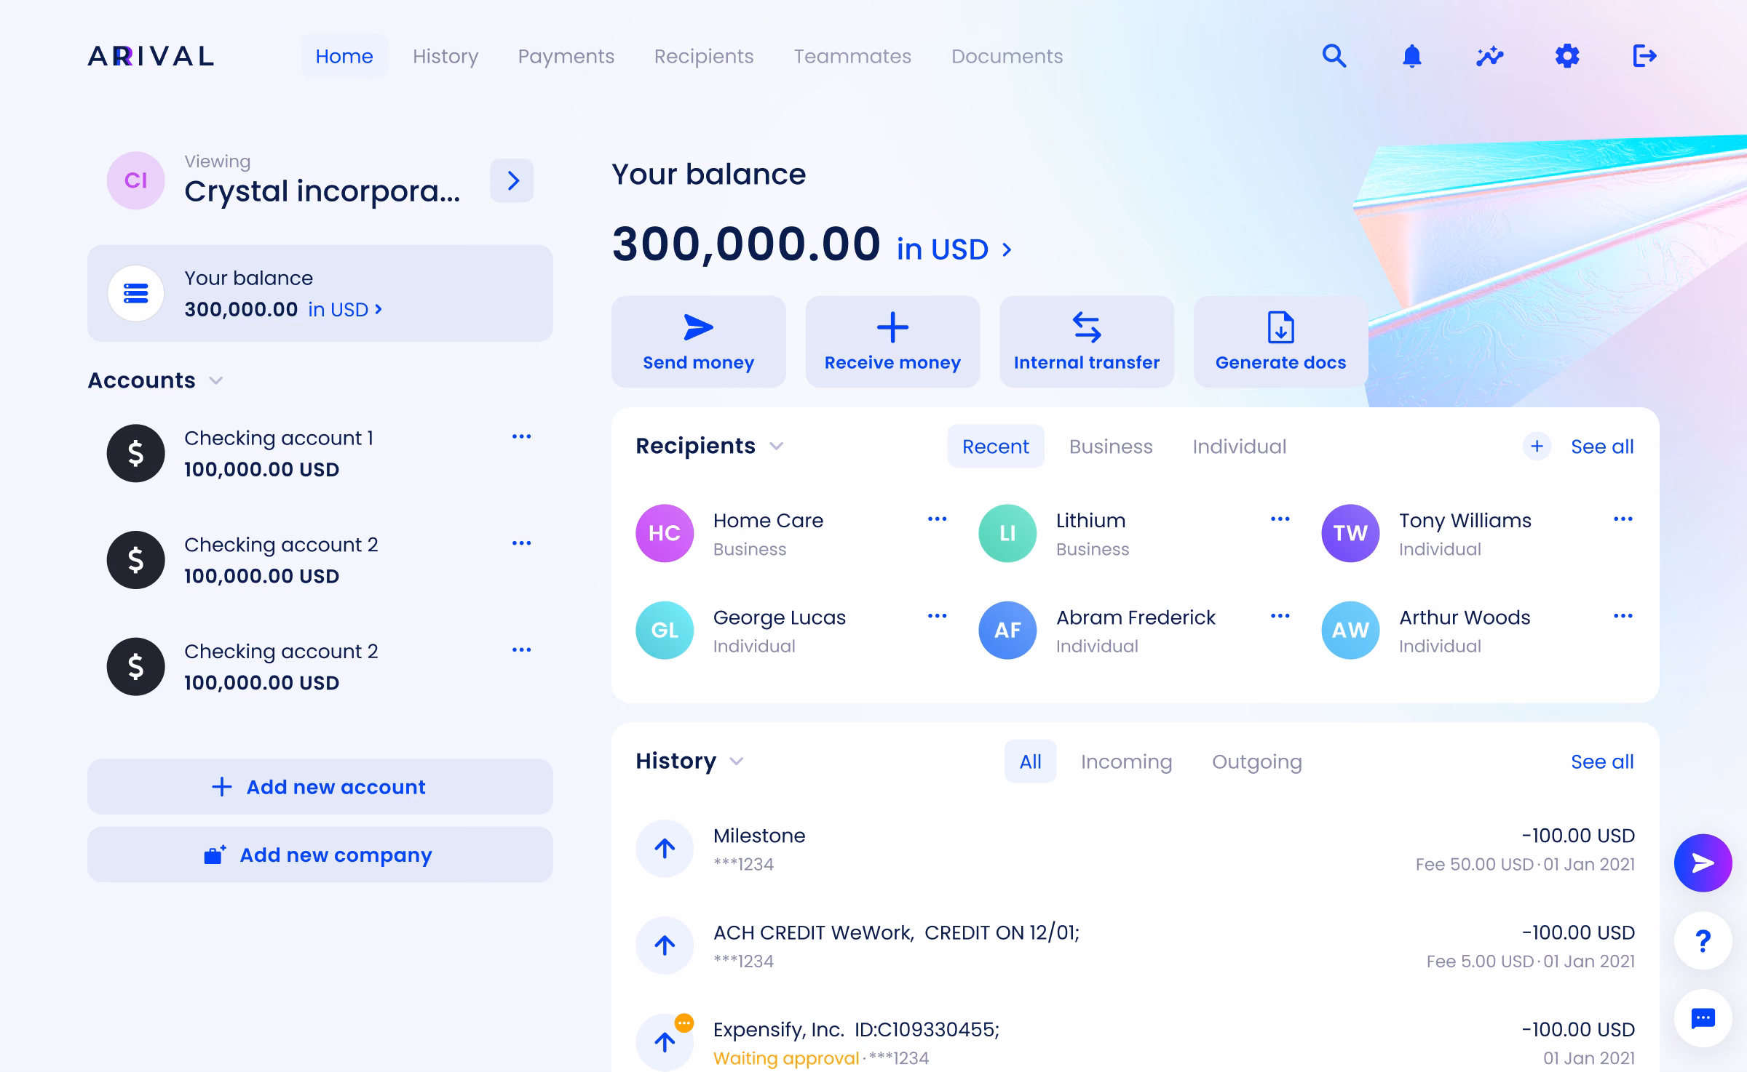Viewport: 1747px width, 1072px height.
Task: Expand the company switcher arrow
Action: tap(512, 180)
